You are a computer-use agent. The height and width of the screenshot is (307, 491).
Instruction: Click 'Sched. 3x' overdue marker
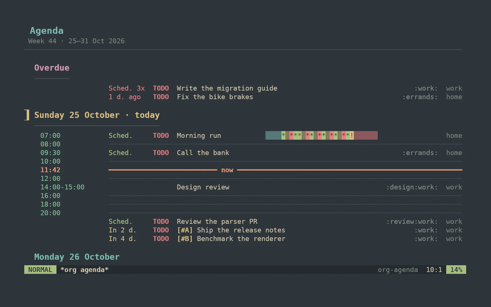126,88
